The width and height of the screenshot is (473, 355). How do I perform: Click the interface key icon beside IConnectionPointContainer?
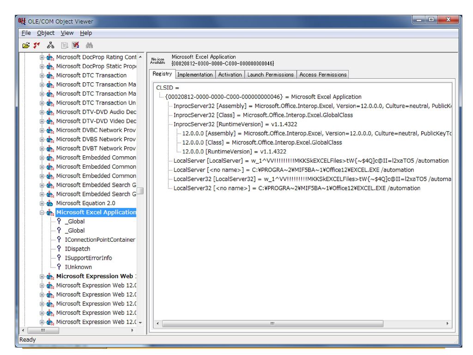[x=59, y=240]
